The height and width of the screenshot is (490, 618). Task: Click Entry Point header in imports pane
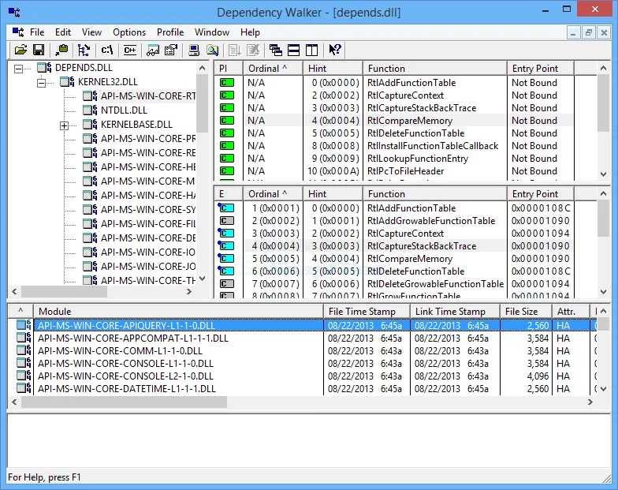click(x=541, y=68)
